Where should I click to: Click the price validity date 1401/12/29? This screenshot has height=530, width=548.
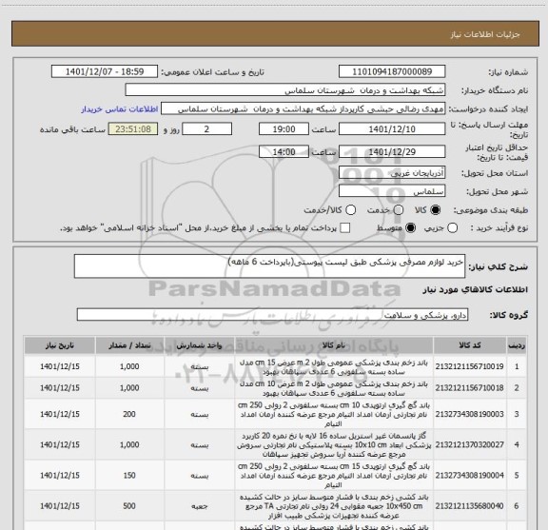pyautogui.click(x=392, y=151)
